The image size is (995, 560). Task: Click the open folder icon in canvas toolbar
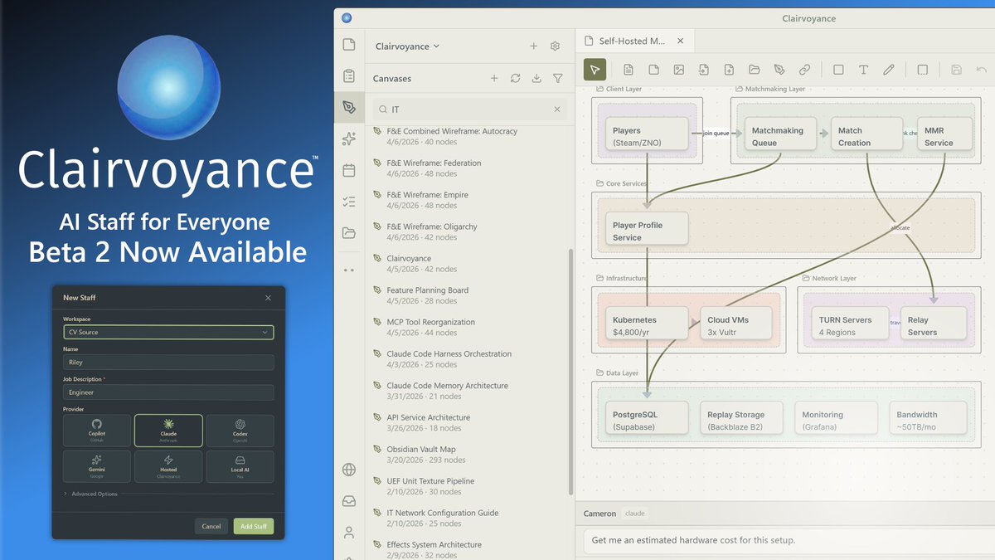pyautogui.click(x=754, y=70)
